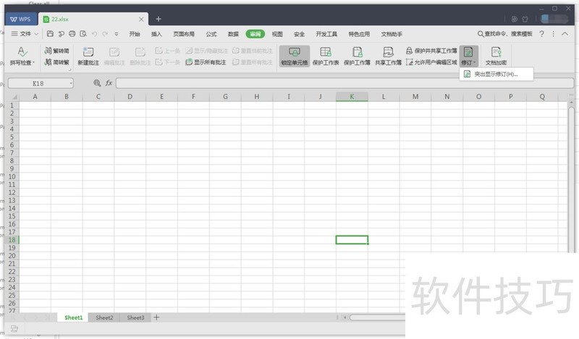This screenshot has height=339, width=579.
Task: Click Allow users to edit ranges (允许用户编辑区域)
Action: pyautogui.click(x=431, y=62)
